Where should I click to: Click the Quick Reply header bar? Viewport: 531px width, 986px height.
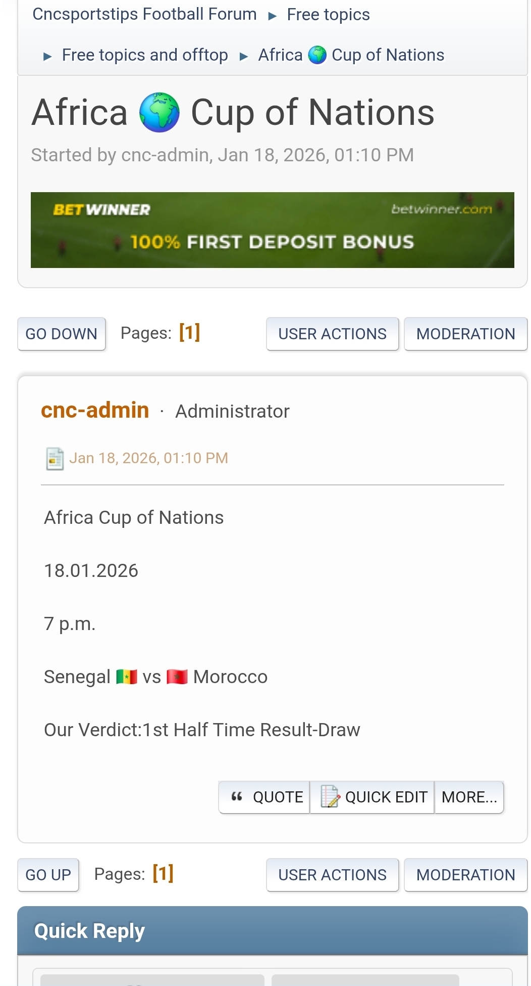click(x=273, y=931)
